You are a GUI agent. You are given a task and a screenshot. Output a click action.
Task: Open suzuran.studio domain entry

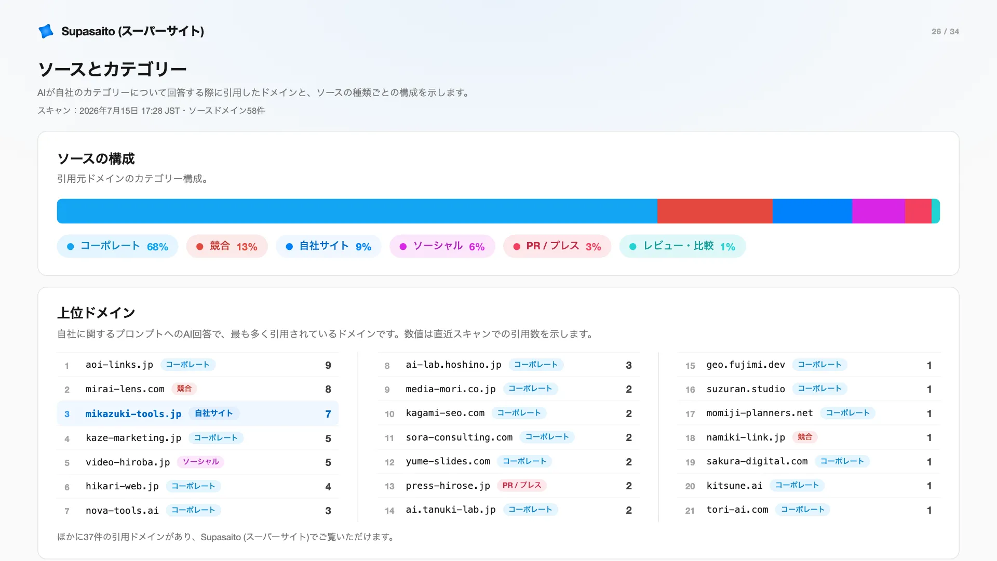(809, 389)
